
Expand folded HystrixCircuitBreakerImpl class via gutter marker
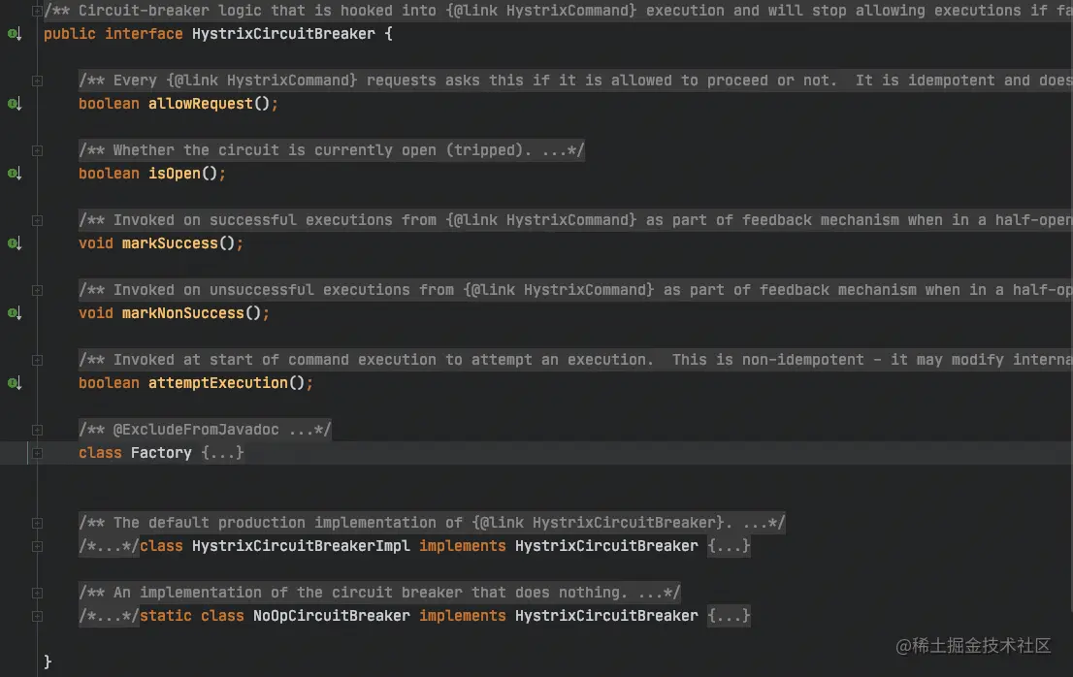point(37,546)
